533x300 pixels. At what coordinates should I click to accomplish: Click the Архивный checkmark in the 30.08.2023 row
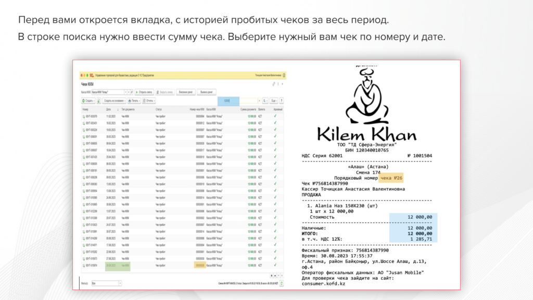click(x=275, y=265)
